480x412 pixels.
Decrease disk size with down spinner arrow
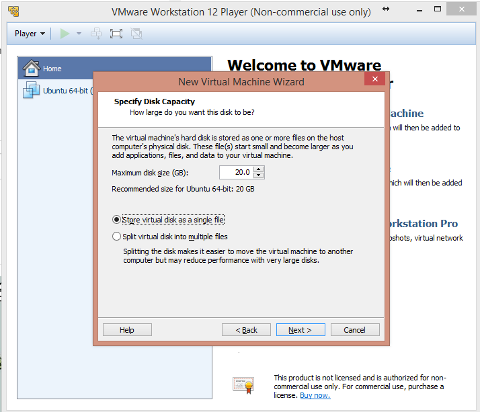point(259,175)
